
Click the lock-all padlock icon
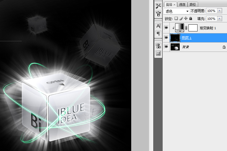191,18
